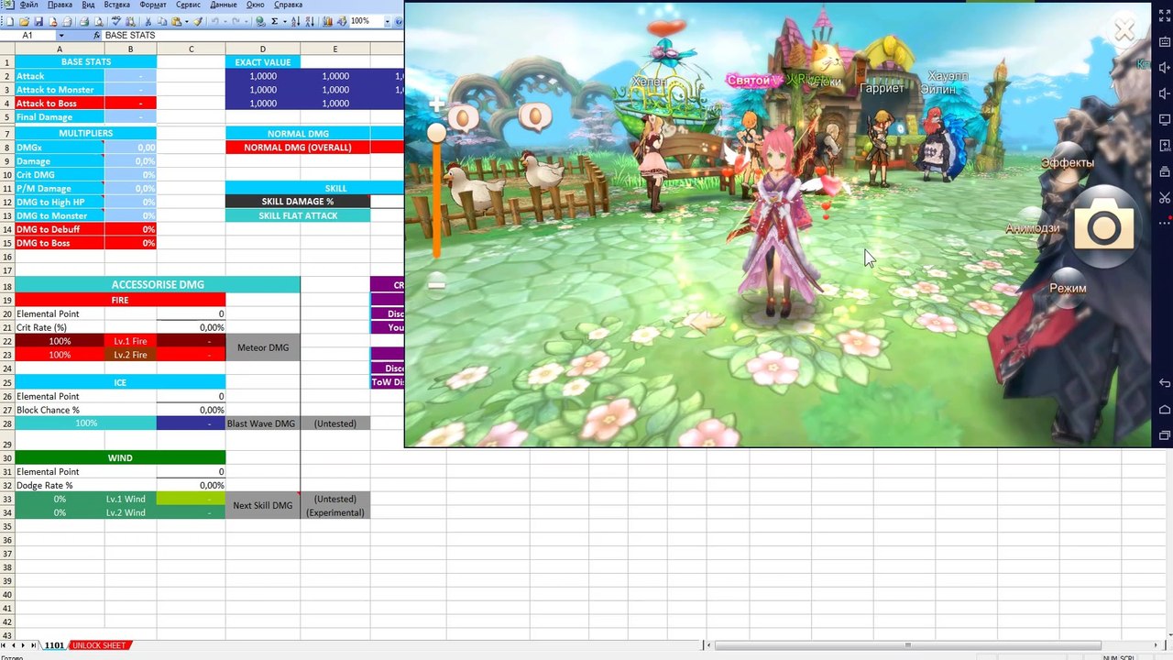This screenshot has width=1173, height=660.
Task: Select the Format Painter brush icon
Action: [x=197, y=21]
